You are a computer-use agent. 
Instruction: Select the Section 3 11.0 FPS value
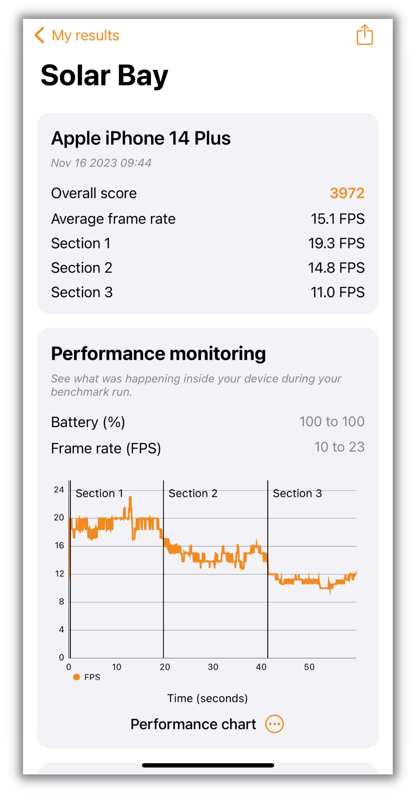point(337,292)
